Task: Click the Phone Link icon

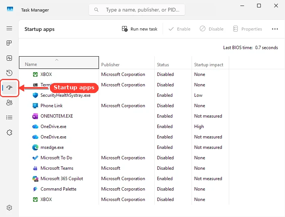Action: tap(35, 106)
